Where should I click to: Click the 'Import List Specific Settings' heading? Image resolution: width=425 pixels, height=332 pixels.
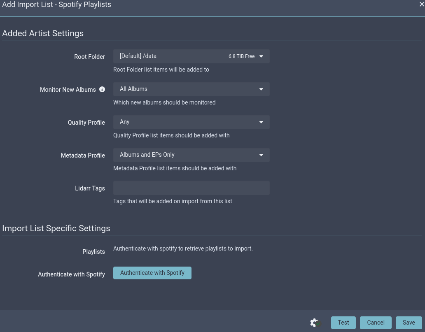point(56,228)
